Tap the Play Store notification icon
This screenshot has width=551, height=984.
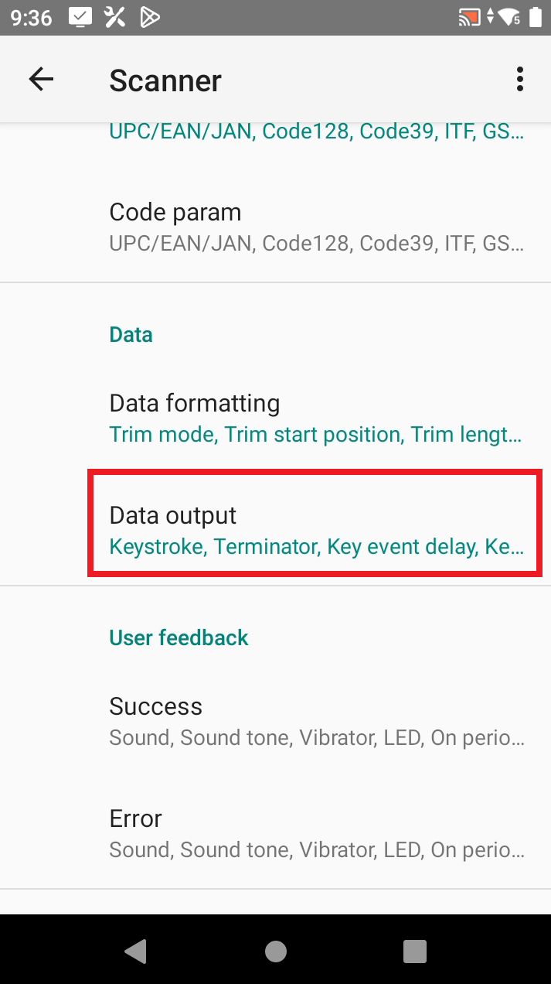[150, 17]
